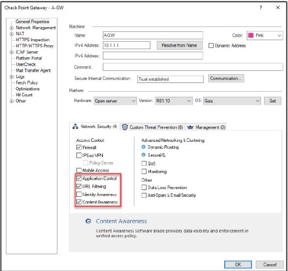Select Hit Count in the tree
Image resolution: width=288 pixels, height=271 pixels.
(24, 95)
